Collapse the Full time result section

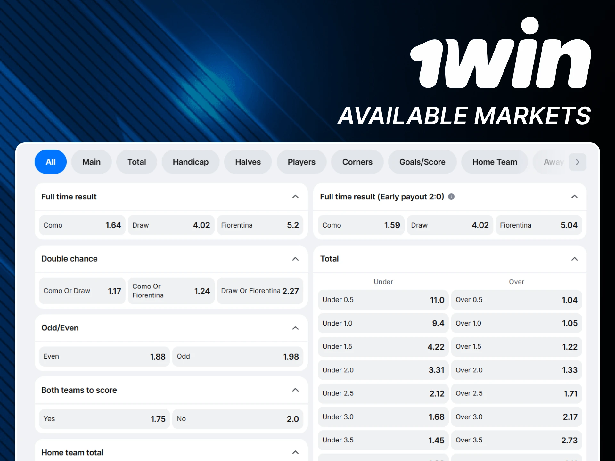tap(295, 197)
